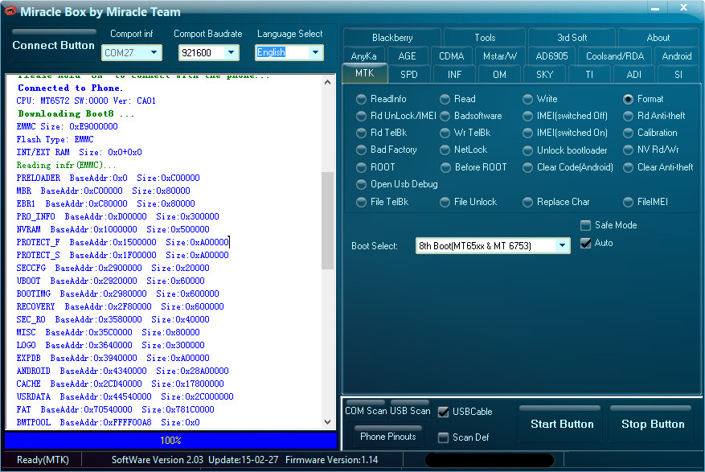Choose the Format radio option
The height and width of the screenshot is (472, 705).
(x=628, y=99)
